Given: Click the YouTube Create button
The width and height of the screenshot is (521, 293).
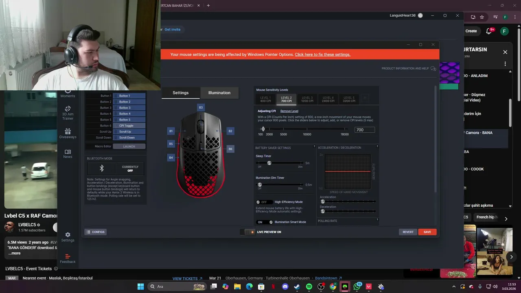Looking at the screenshot, I should point(471,31).
